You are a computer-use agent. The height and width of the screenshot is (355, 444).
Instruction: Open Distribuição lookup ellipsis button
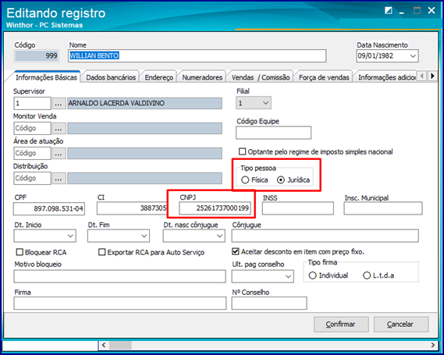click(59, 179)
